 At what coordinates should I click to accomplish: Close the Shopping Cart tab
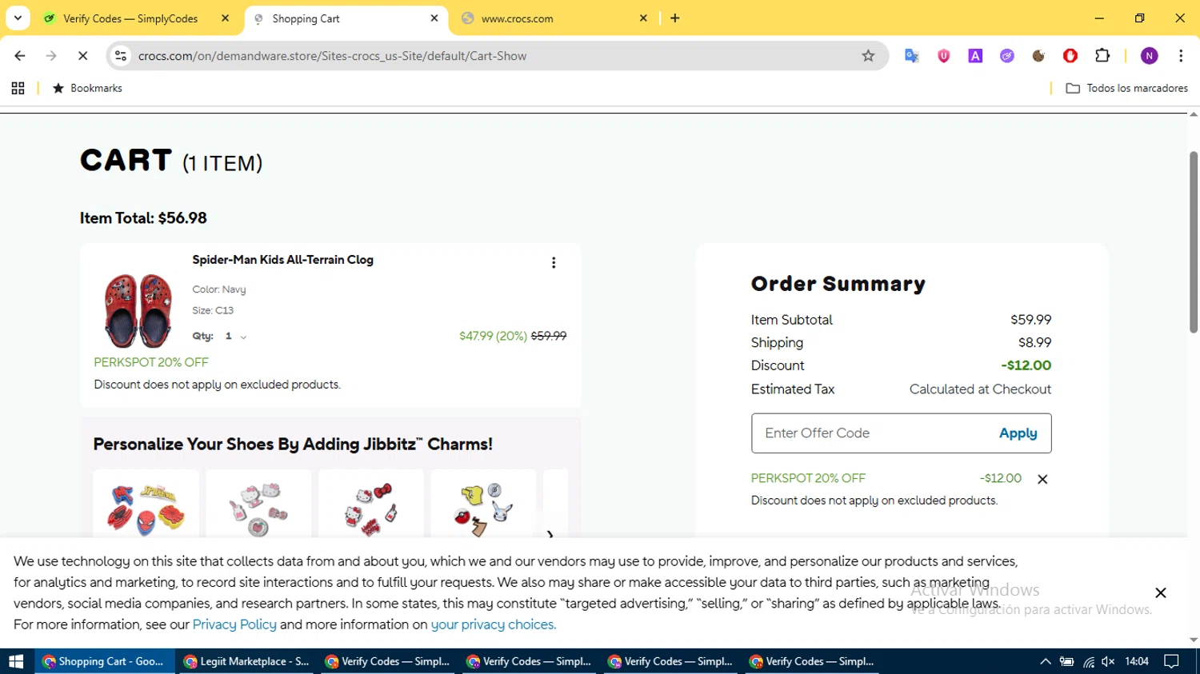click(434, 18)
